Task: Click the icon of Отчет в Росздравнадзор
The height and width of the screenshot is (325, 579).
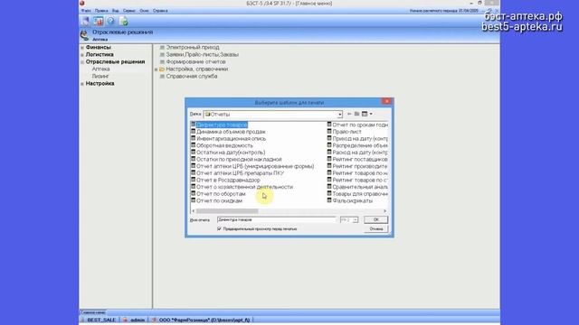Action: (x=193, y=180)
